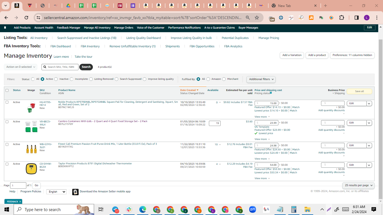The width and height of the screenshot is (383, 215).
Task: Open the Calculator taskbar icon
Action: click(x=294, y=209)
